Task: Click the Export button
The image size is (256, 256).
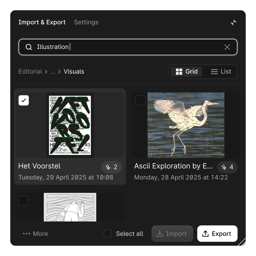Action: [217, 234]
